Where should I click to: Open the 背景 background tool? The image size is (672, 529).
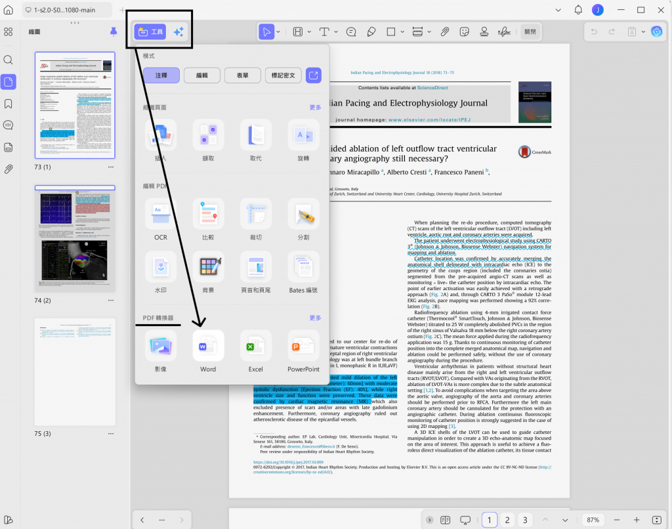tap(208, 272)
